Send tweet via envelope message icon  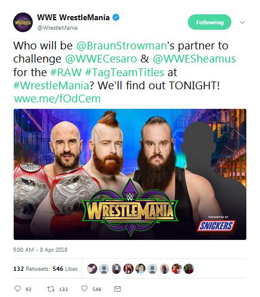pos(117,289)
